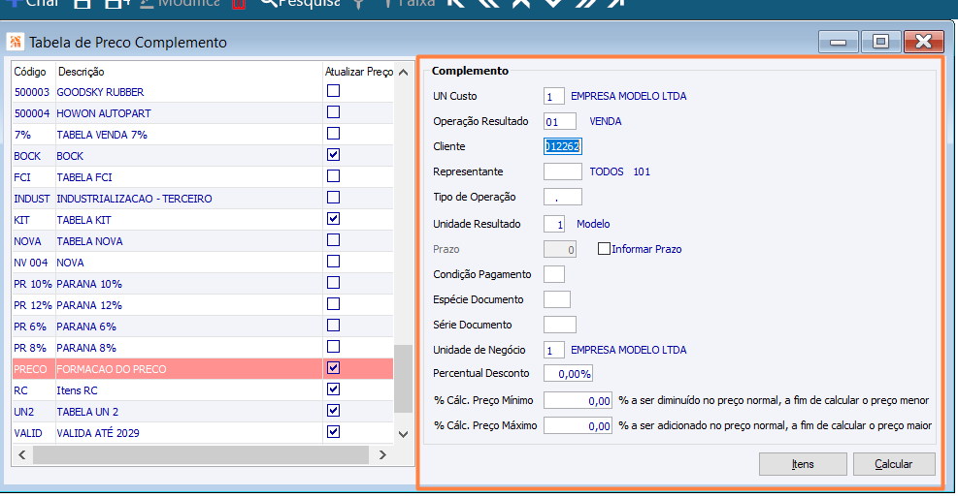Viewport: 958px width, 498px height.
Task: Click the Atualizar Preço column header
Action: click(x=358, y=72)
